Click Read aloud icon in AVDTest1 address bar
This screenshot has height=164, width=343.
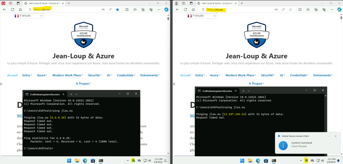point(111,9)
